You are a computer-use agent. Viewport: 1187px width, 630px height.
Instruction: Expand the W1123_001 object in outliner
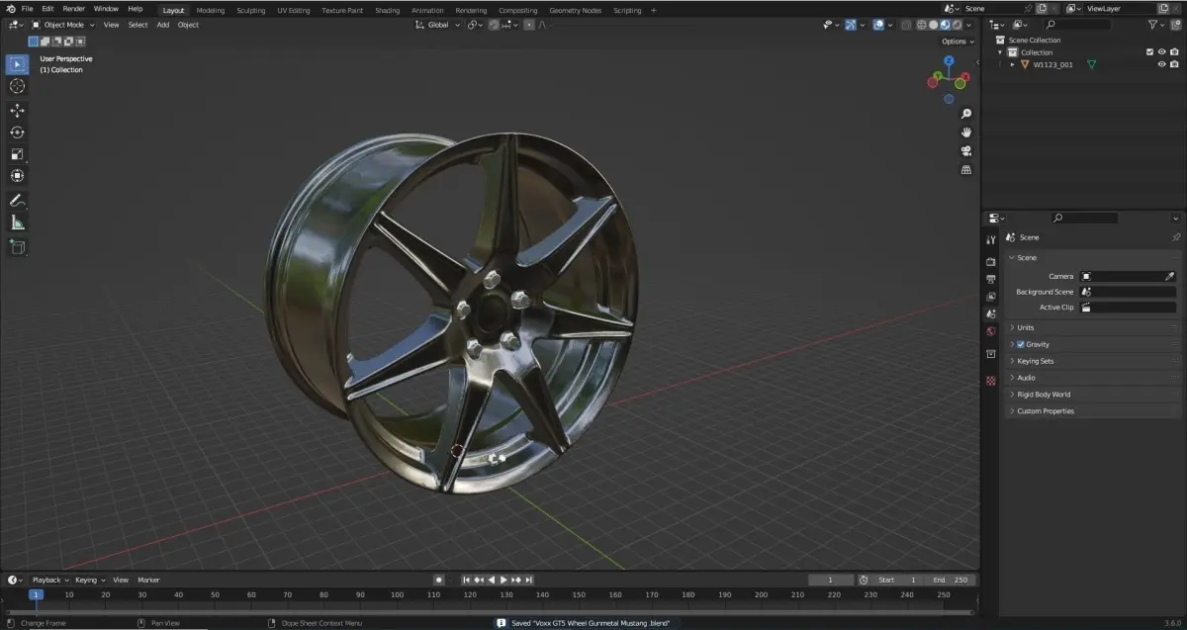[x=1012, y=64]
